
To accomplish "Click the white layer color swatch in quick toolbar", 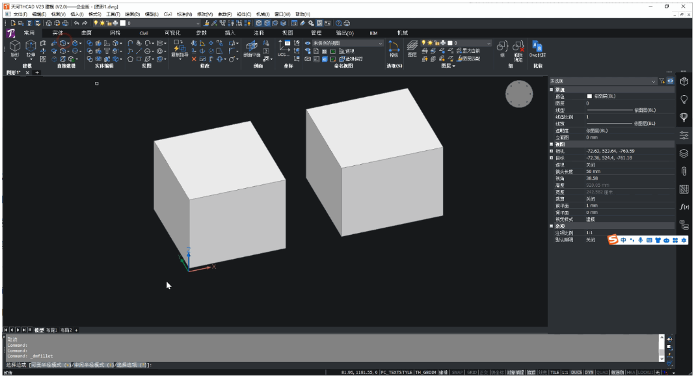I will click(x=123, y=23).
